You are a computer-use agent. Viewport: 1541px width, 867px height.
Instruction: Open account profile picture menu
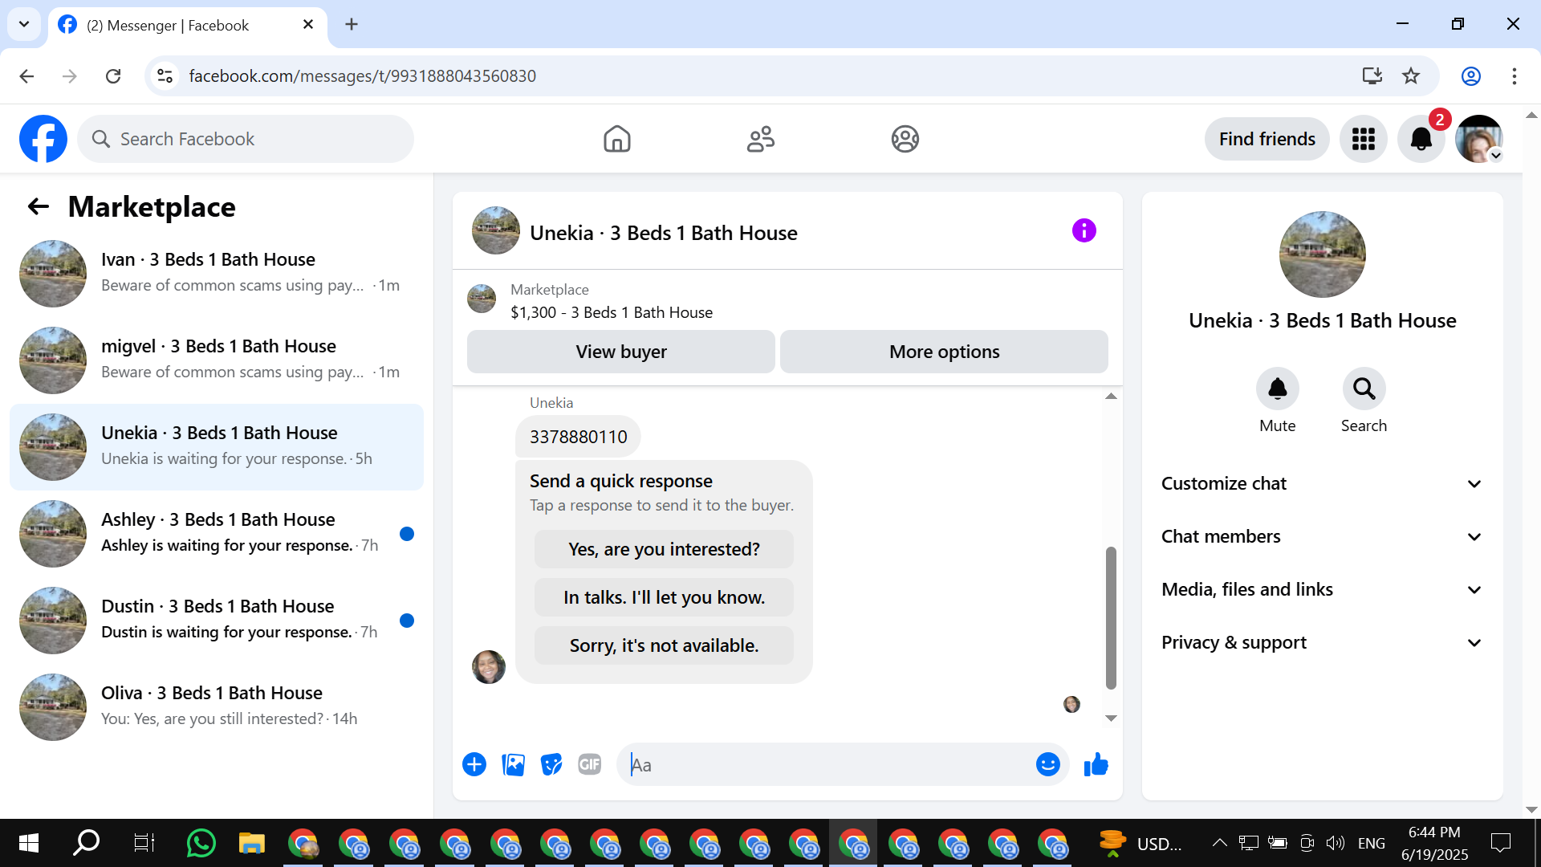[1478, 139]
